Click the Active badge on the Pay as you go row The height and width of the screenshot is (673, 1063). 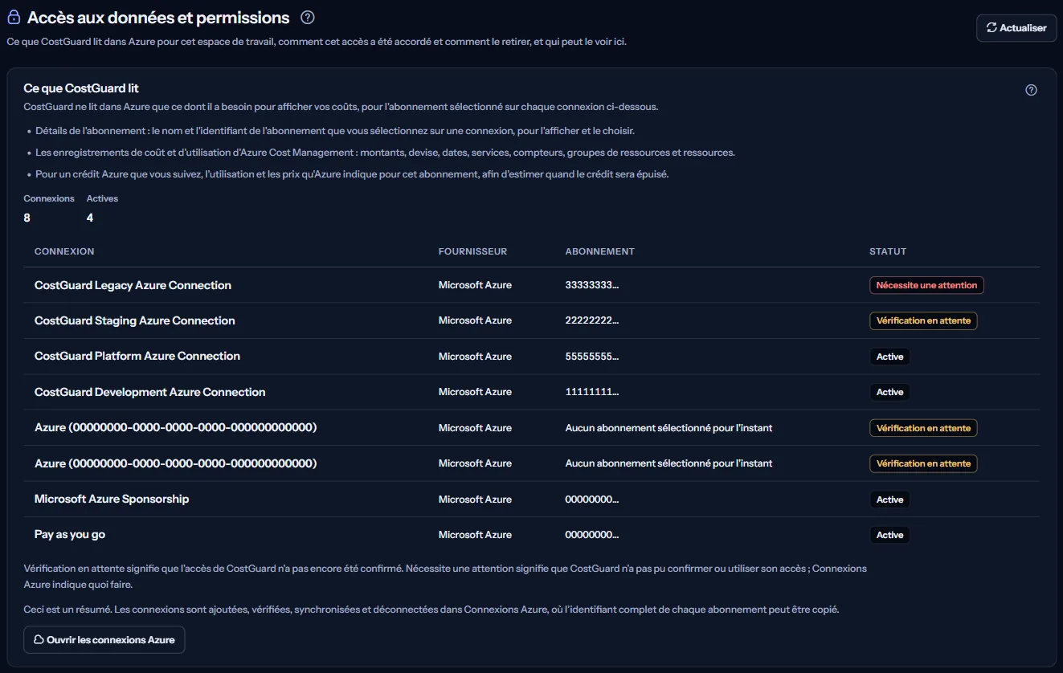pos(889,535)
